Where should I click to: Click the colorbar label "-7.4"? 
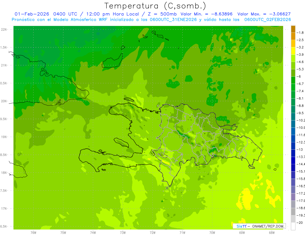(300, 91)
